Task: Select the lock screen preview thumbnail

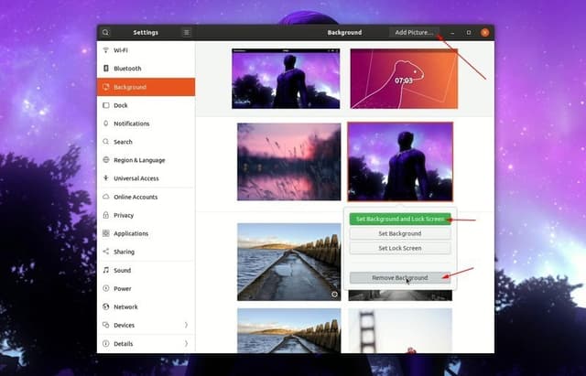Action: pyautogui.click(x=404, y=79)
